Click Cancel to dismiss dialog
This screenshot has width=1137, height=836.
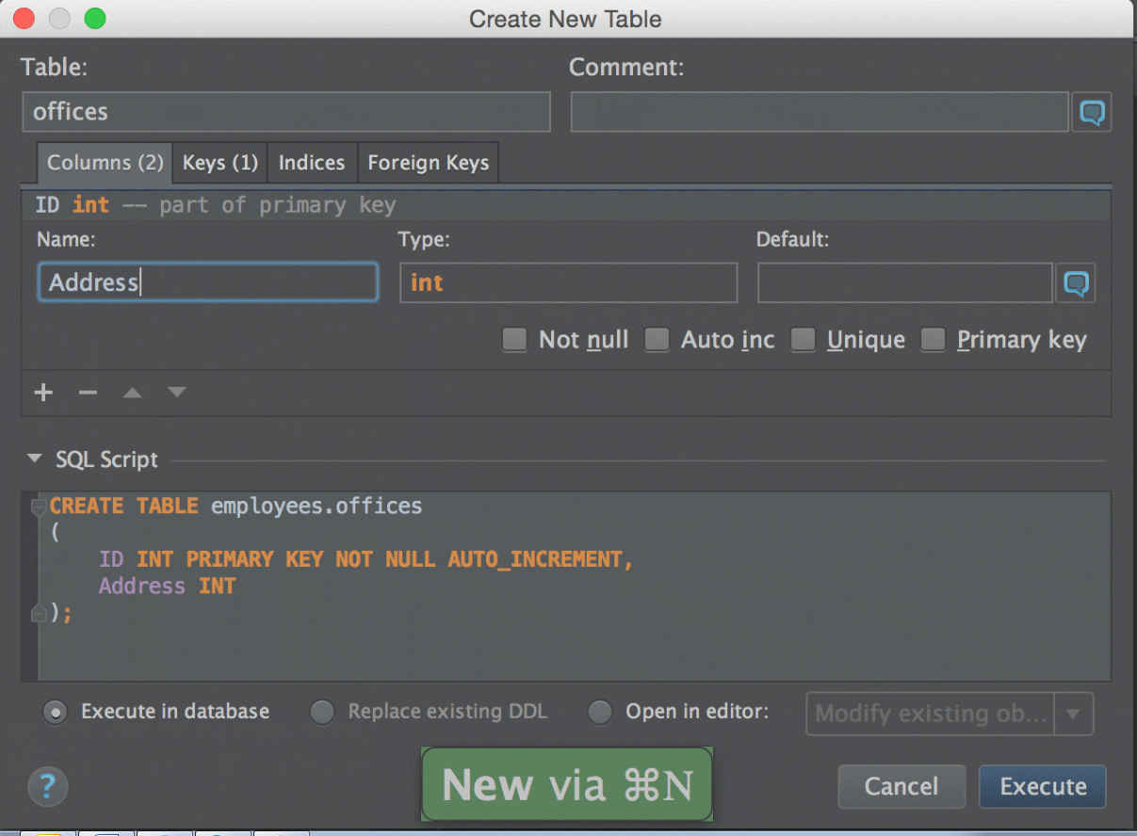click(901, 786)
